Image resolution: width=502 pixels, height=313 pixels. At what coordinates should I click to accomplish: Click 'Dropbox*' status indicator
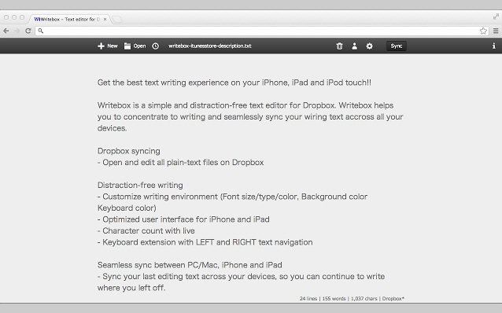(393, 299)
